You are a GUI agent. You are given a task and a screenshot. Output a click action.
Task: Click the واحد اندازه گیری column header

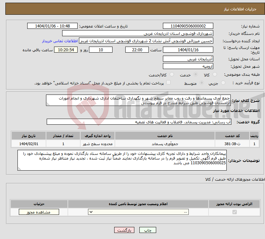click(x=97, y=136)
